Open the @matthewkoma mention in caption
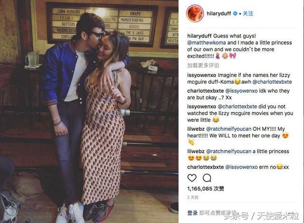The image size is (304, 223). click(x=207, y=42)
